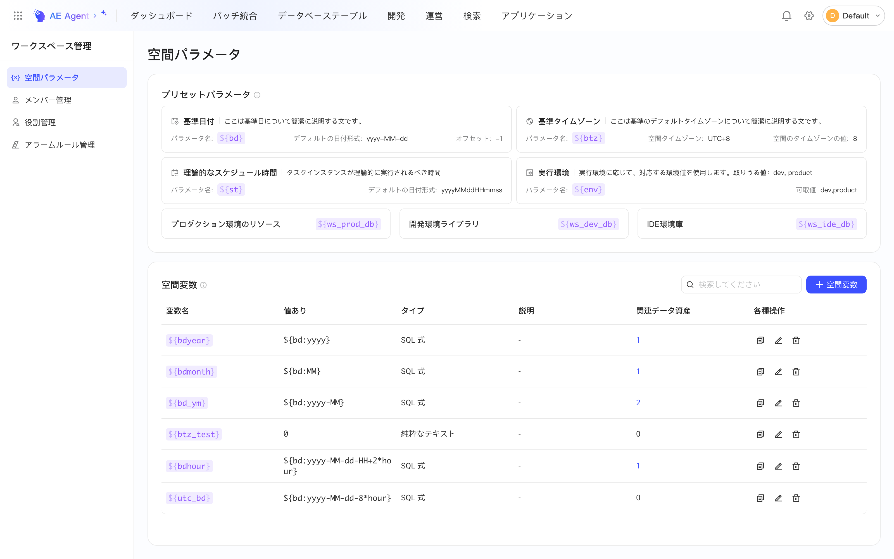Copy the ${bdmonth} variable row

point(760,371)
